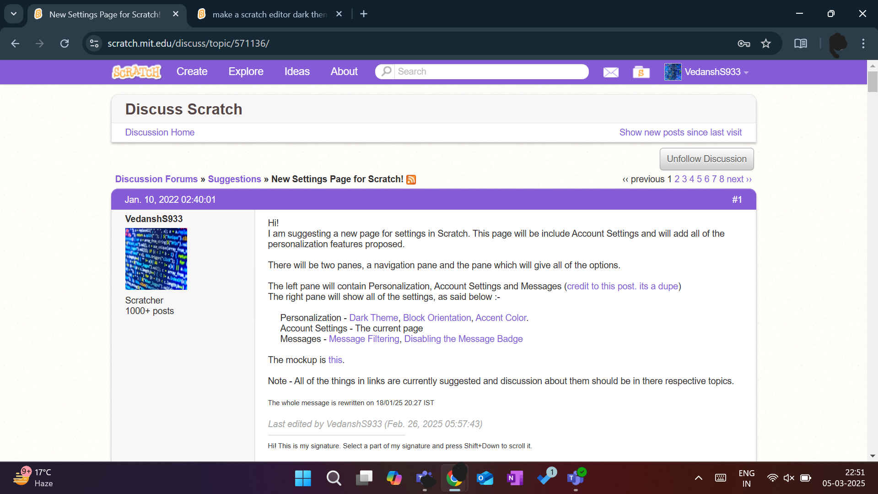Open the tab search dropdown arrow
This screenshot has width=878, height=494.
pos(14,14)
